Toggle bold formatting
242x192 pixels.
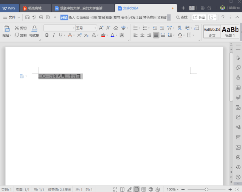pos(47,35)
